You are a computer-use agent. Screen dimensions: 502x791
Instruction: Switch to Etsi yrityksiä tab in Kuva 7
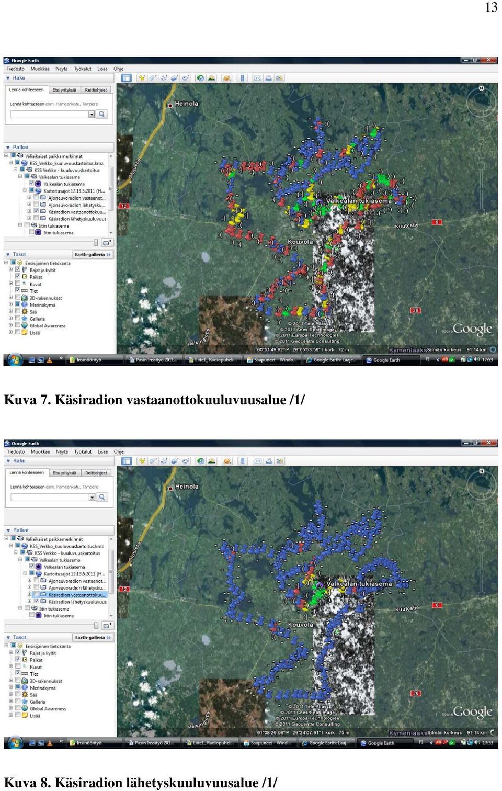[64, 90]
